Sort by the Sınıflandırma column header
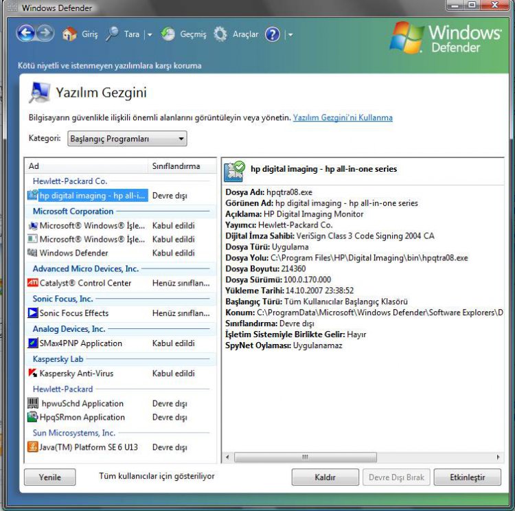The width and height of the screenshot is (515, 511). click(x=182, y=166)
